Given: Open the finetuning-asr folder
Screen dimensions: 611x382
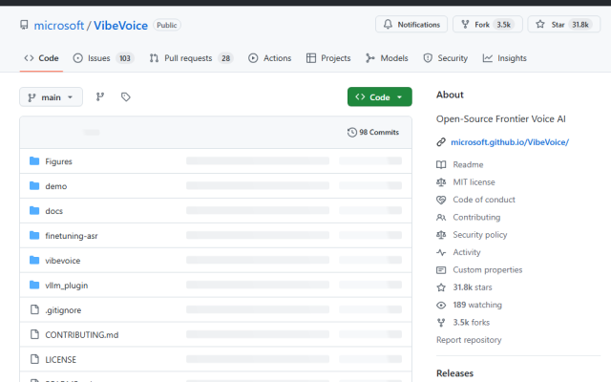Looking at the screenshot, I should pos(74,235).
